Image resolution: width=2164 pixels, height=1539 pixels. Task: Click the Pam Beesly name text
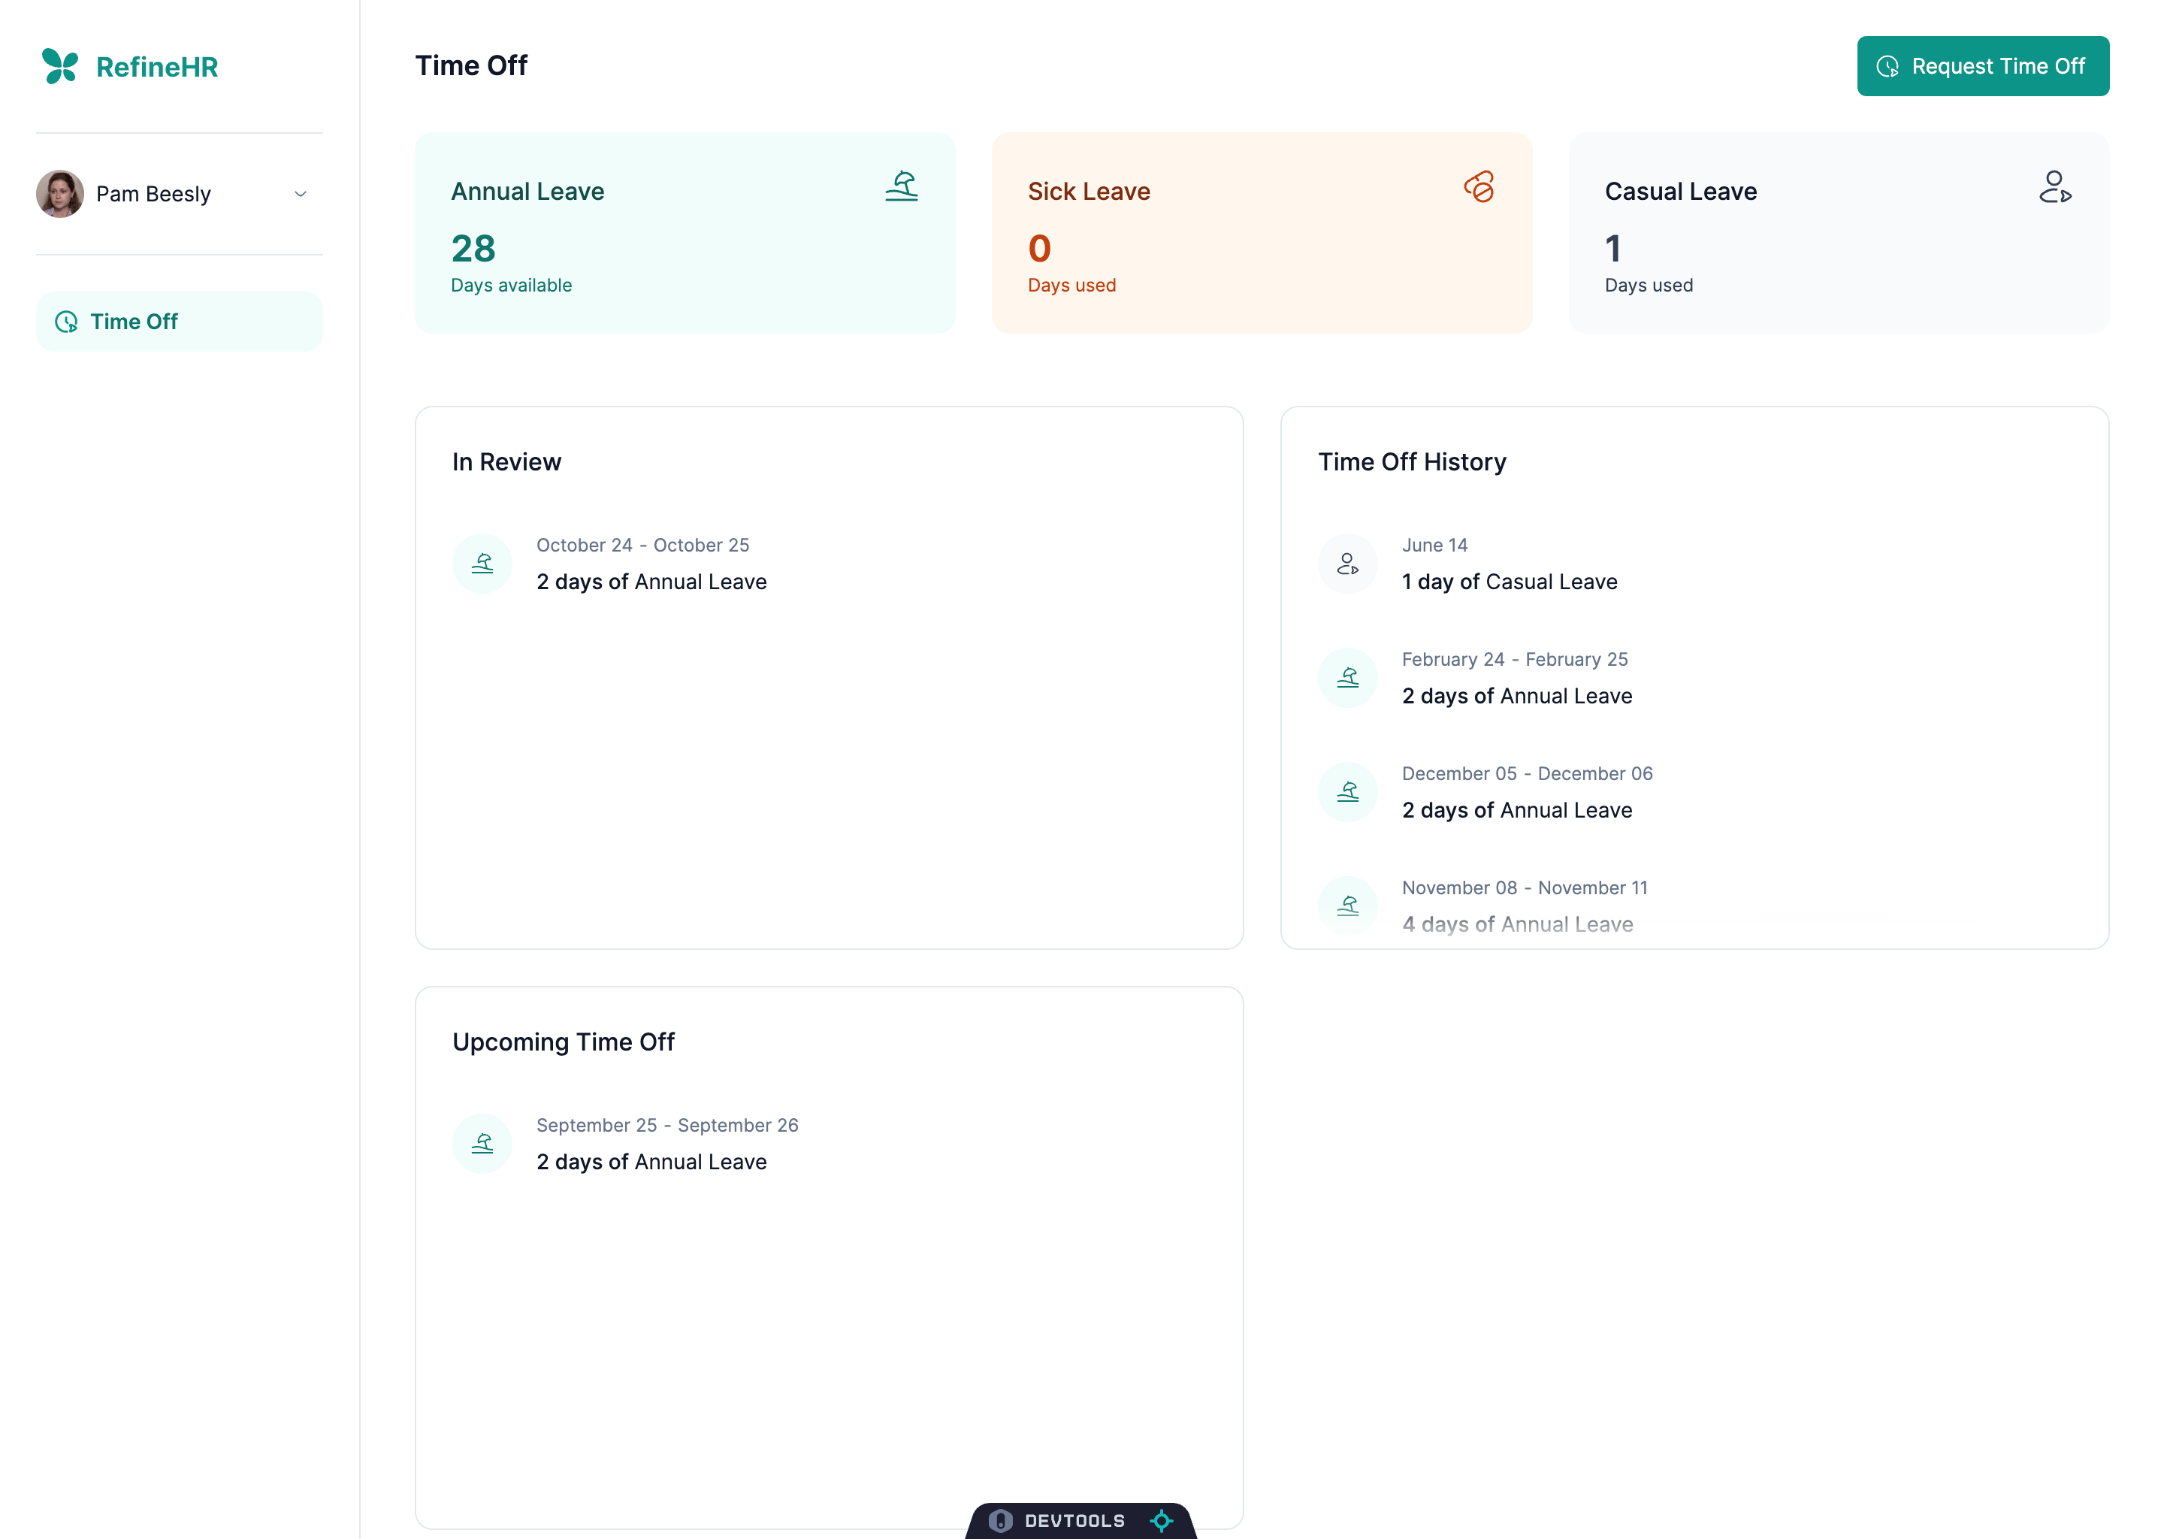pyautogui.click(x=153, y=195)
